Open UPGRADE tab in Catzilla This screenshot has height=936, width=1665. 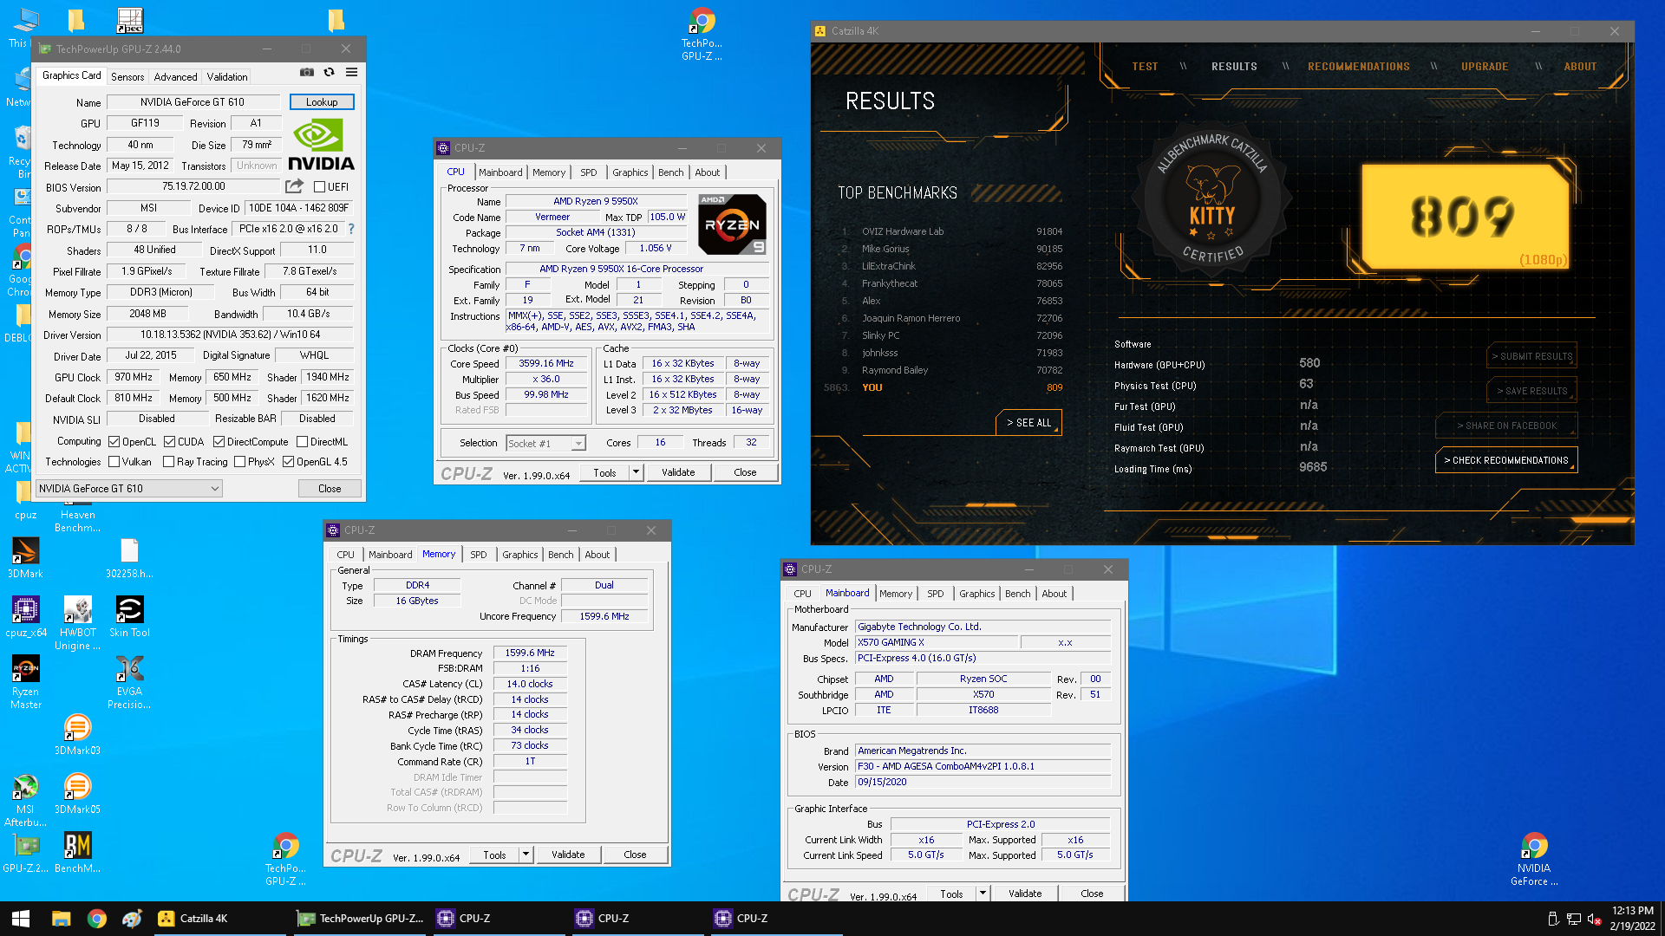[x=1485, y=67]
